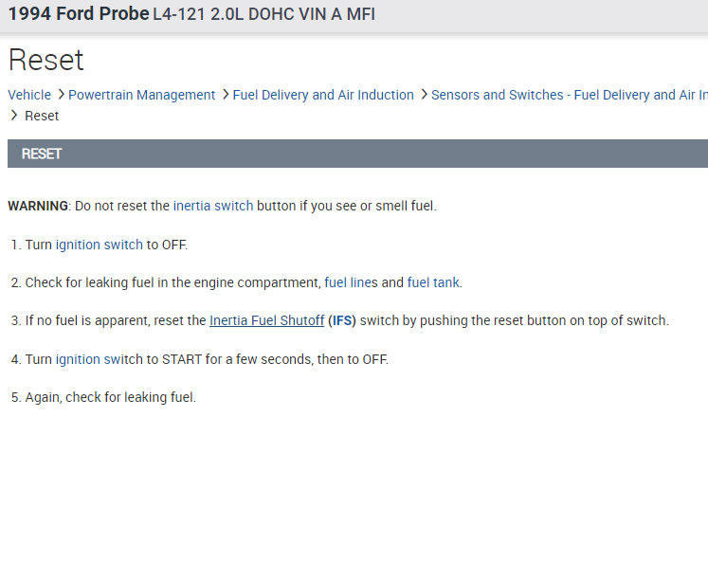Open the fuel lines link

click(351, 282)
